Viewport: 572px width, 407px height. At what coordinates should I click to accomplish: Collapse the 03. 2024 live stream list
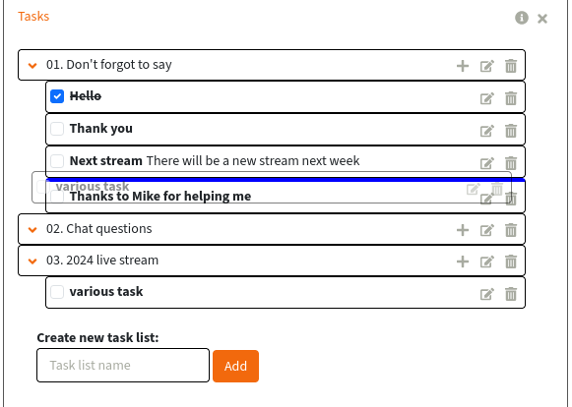[x=32, y=262]
